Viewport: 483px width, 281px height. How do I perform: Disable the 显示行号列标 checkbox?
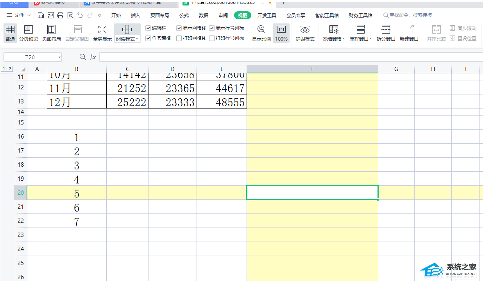pyautogui.click(x=212, y=28)
